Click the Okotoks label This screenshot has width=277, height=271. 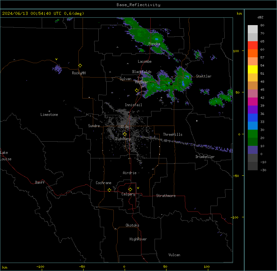132,225
